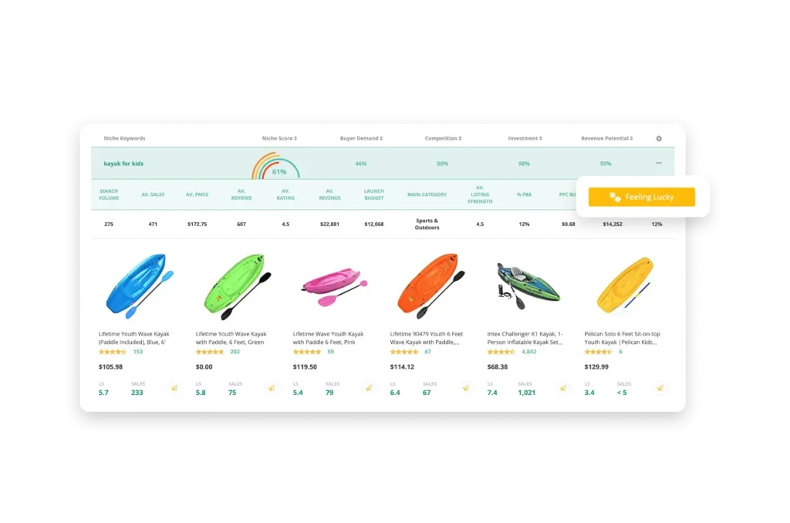
Task: Click launch icon for Intex Challenger K1
Action: pos(563,388)
